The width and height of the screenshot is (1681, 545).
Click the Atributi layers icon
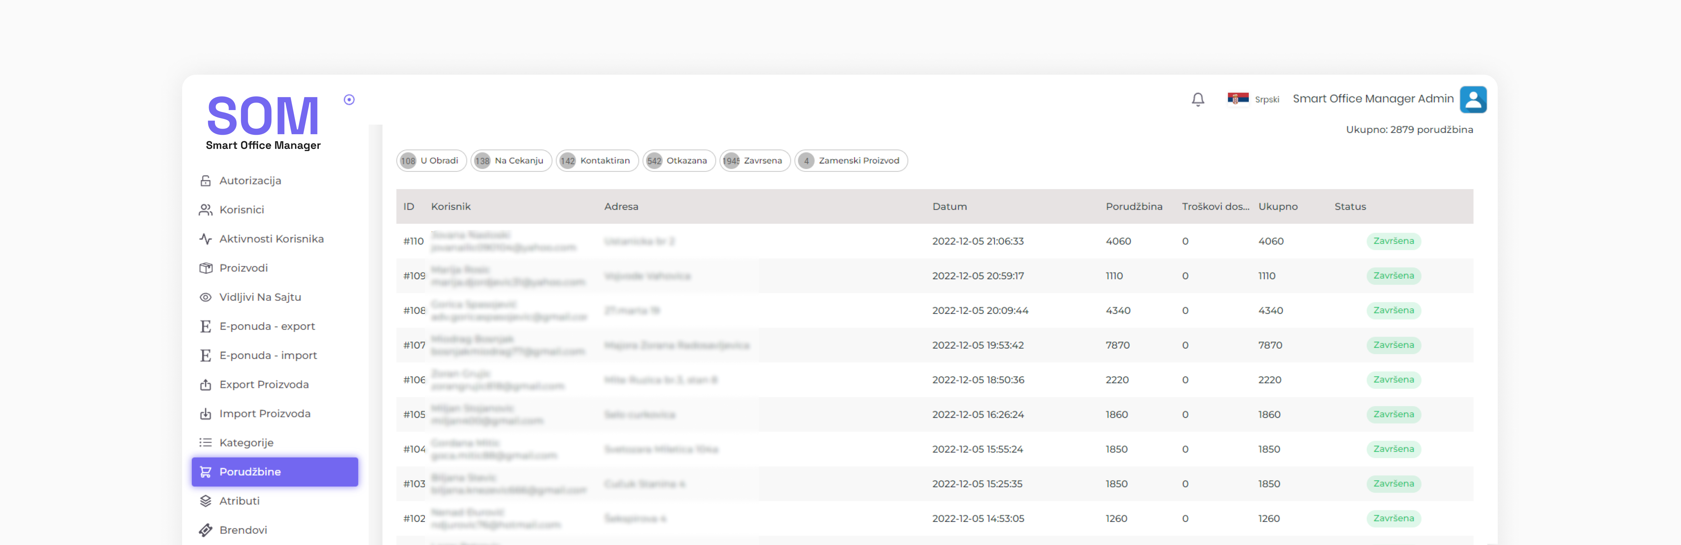click(205, 501)
